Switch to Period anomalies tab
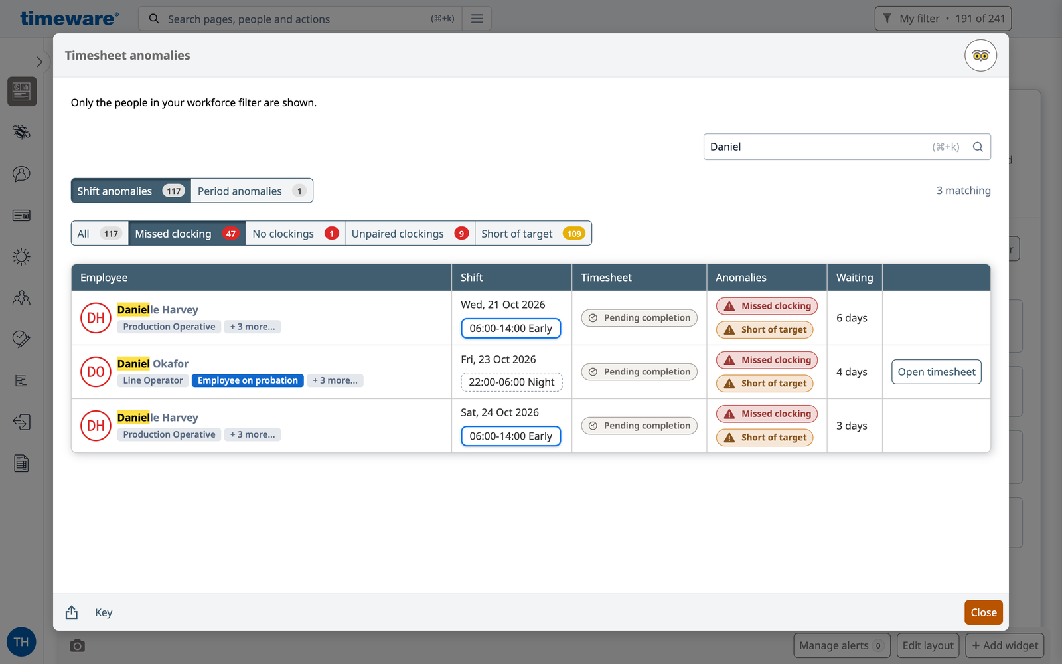This screenshot has height=664, width=1062. (x=252, y=191)
